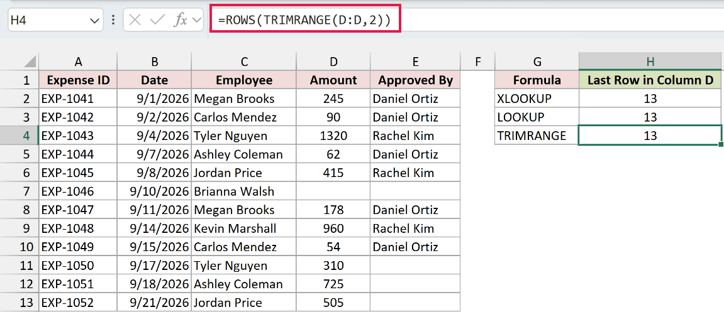Click Last Row in Column D header
Viewport: 724px width, 312px height.
click(x=650, y=80)
